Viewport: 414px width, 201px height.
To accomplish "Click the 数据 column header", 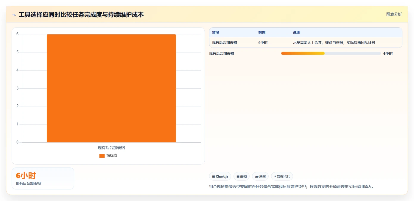I will (x=262, y=33).
